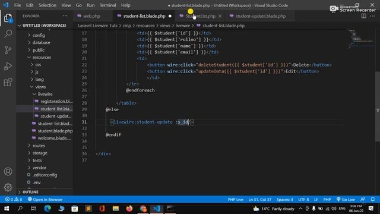Viewport: 380px width, 214px height.
Task: Click the unsaved dot on student-list.blade.php tab
Action: pyautogui.click(x=170, y=16)
